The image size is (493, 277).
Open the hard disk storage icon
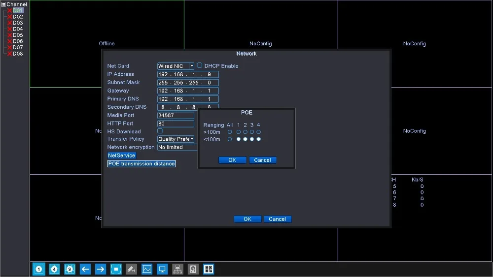point(193,269)
